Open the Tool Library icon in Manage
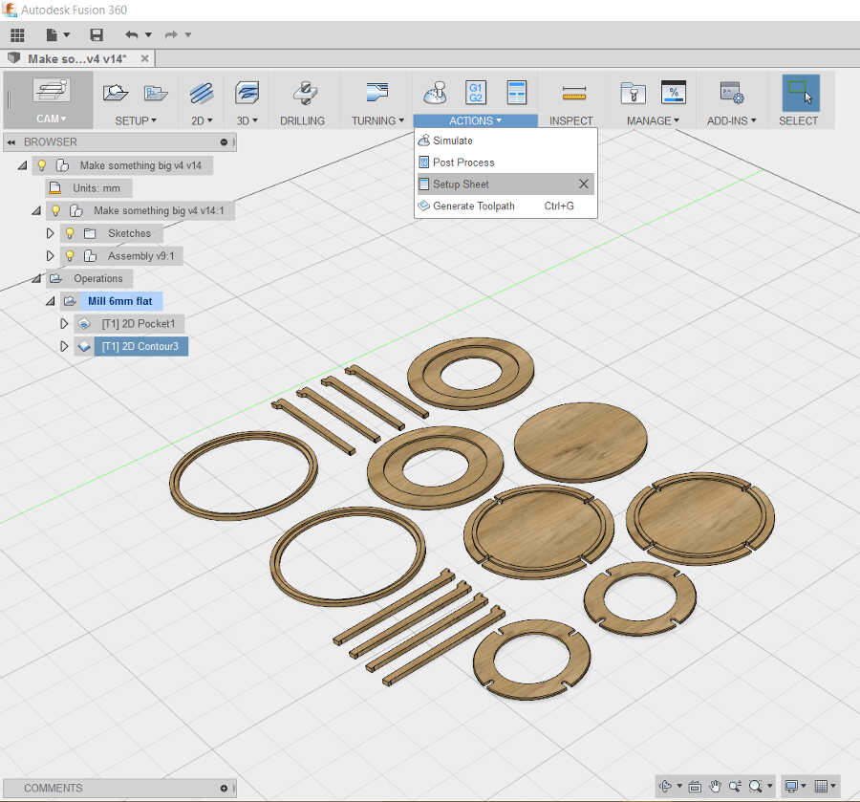860x802 pixels. coord(634,93)
